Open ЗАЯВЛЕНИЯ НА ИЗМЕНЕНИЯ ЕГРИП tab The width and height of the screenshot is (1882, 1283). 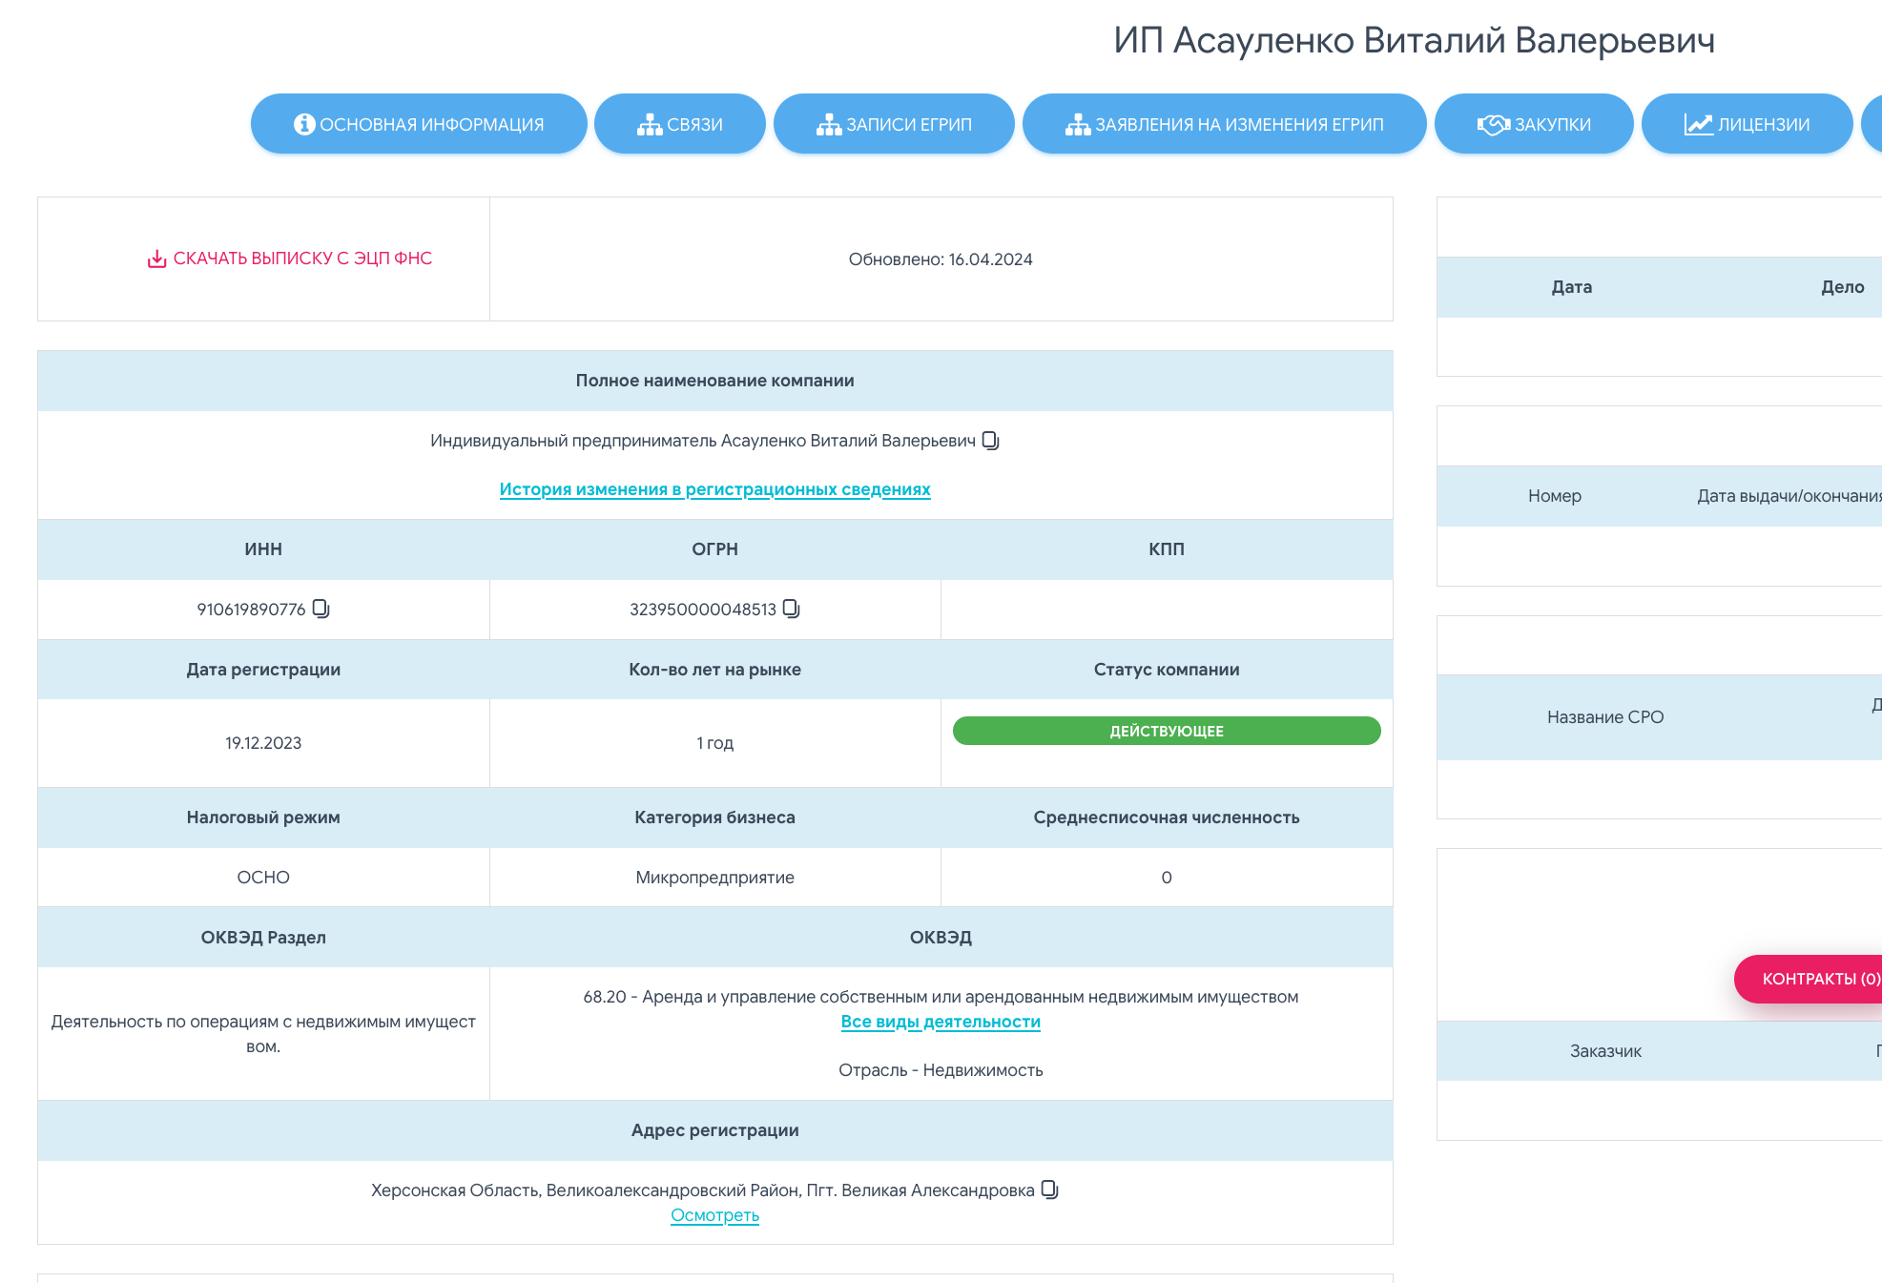pyautogui.click(x=1224, y=124)
